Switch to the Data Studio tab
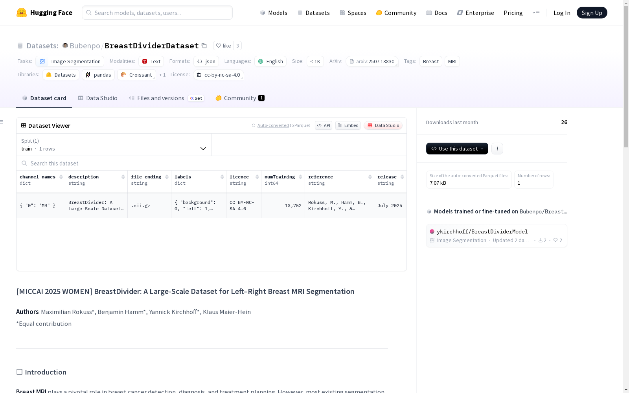Screen dimensions: 629x393 point(97,98)
